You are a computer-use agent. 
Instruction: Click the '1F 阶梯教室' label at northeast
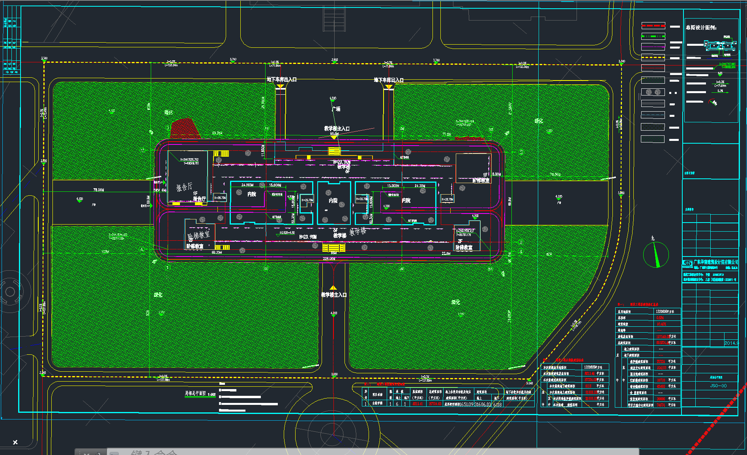point(481,178)
